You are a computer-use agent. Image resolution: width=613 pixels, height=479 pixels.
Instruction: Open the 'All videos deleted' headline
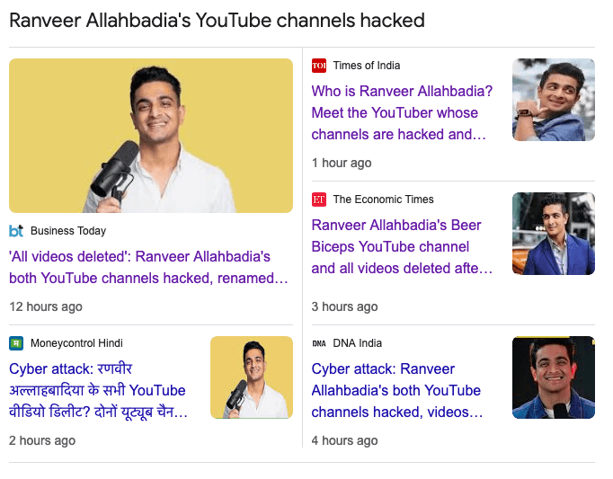click(147, 268)
